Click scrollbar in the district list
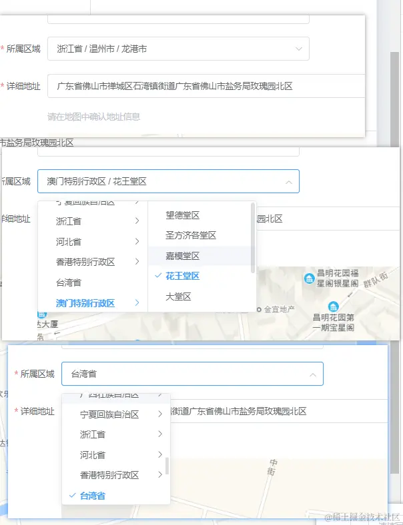The width and height of the screenshot is (403, 525). tap(253, 237)
